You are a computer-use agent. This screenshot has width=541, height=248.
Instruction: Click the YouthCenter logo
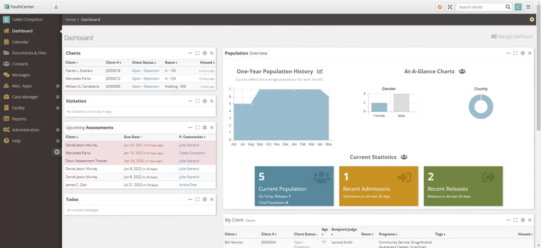(x=19, y=7)
